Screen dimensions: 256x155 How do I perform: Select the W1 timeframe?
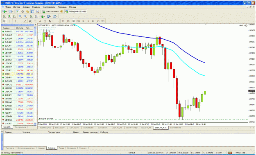98,21
